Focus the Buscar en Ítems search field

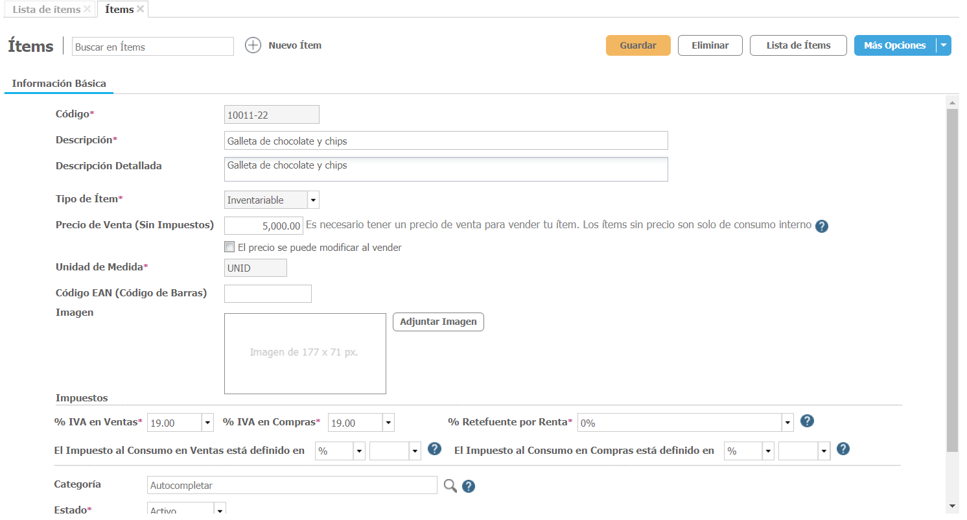(x=152, y=47)
